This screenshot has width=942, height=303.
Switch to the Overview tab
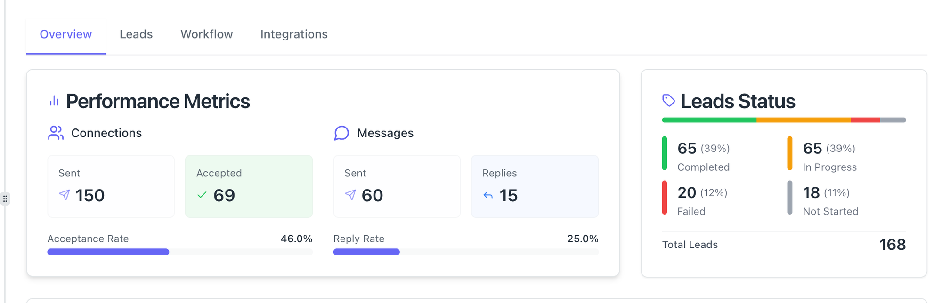point(65,34)
